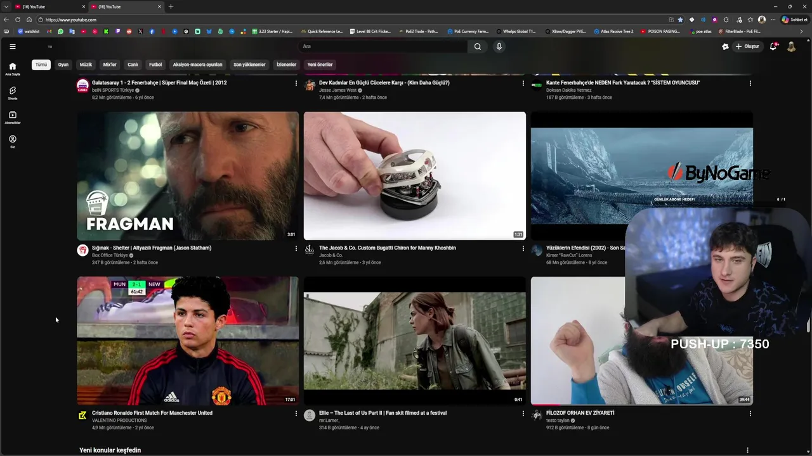Viewport: 812px width, 456px height.
Task: Reload the page with the refresh icon
Action: [x=17, y=20]
